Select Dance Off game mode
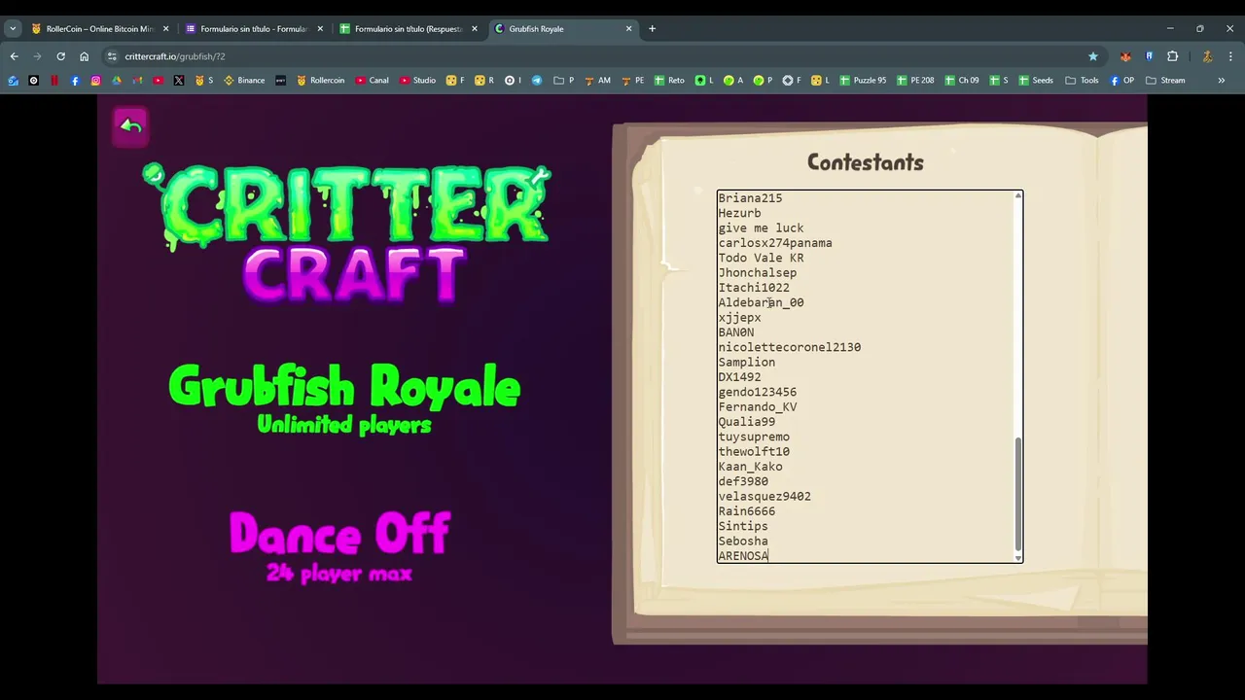This screenshot has width=1245, height=700. (x=339, y=546)
